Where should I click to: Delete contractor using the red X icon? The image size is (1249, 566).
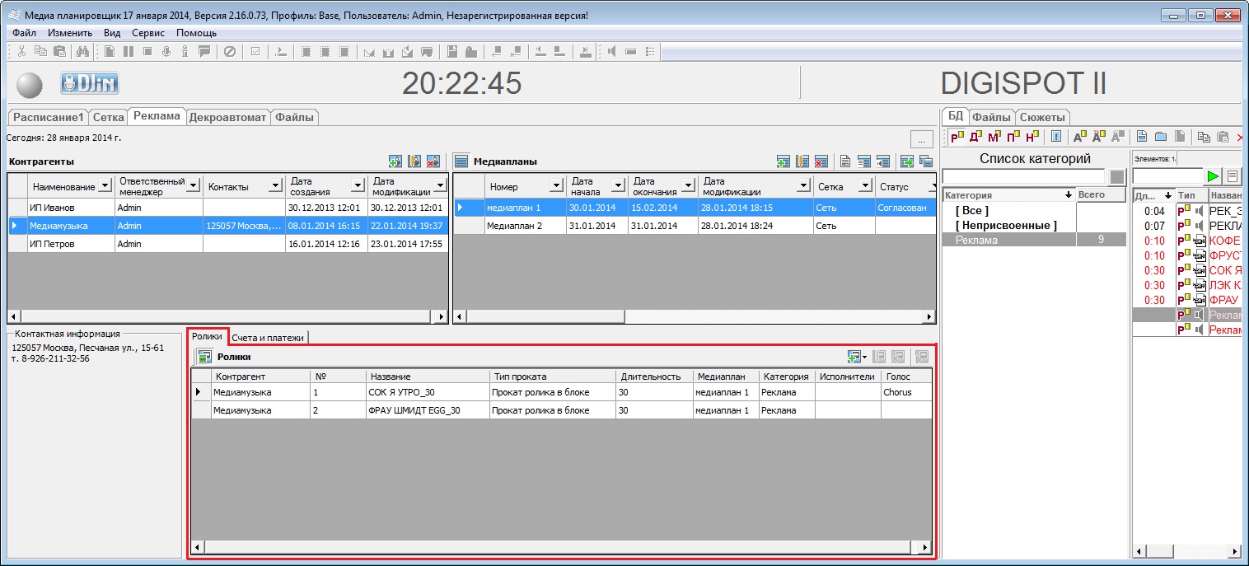coord(433,161)
